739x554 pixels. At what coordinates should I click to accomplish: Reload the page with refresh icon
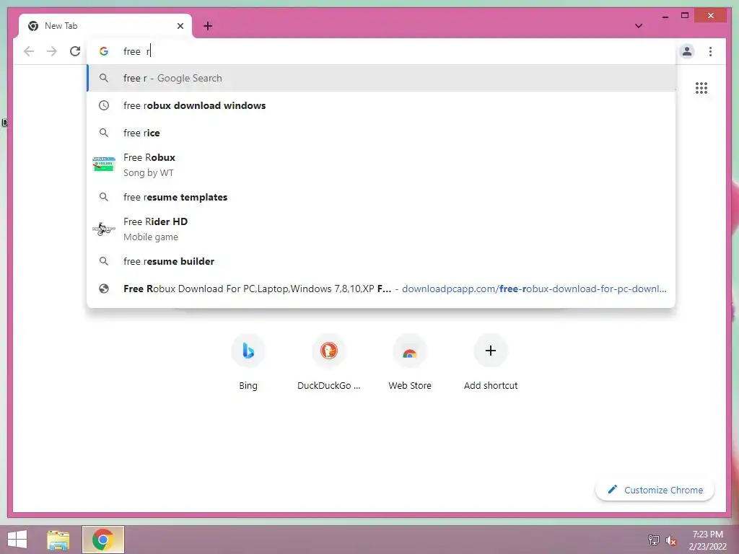click(75, 51)
